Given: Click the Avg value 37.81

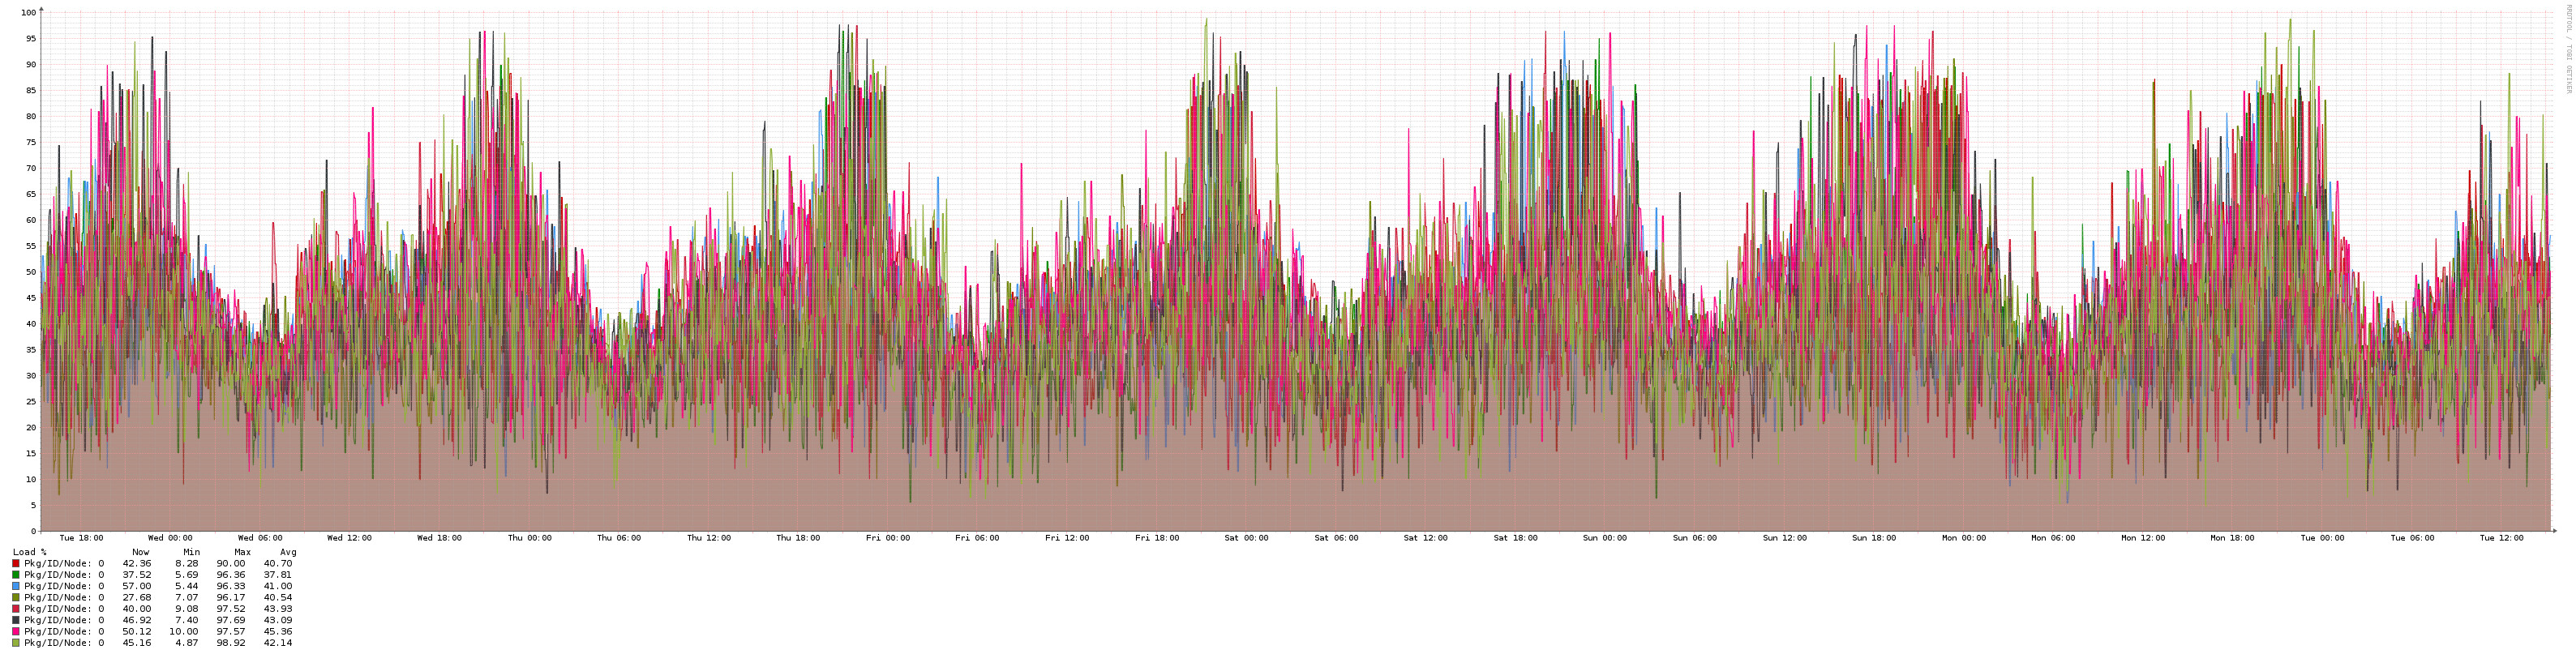Looking at the screenshot, I should [278, 575].
